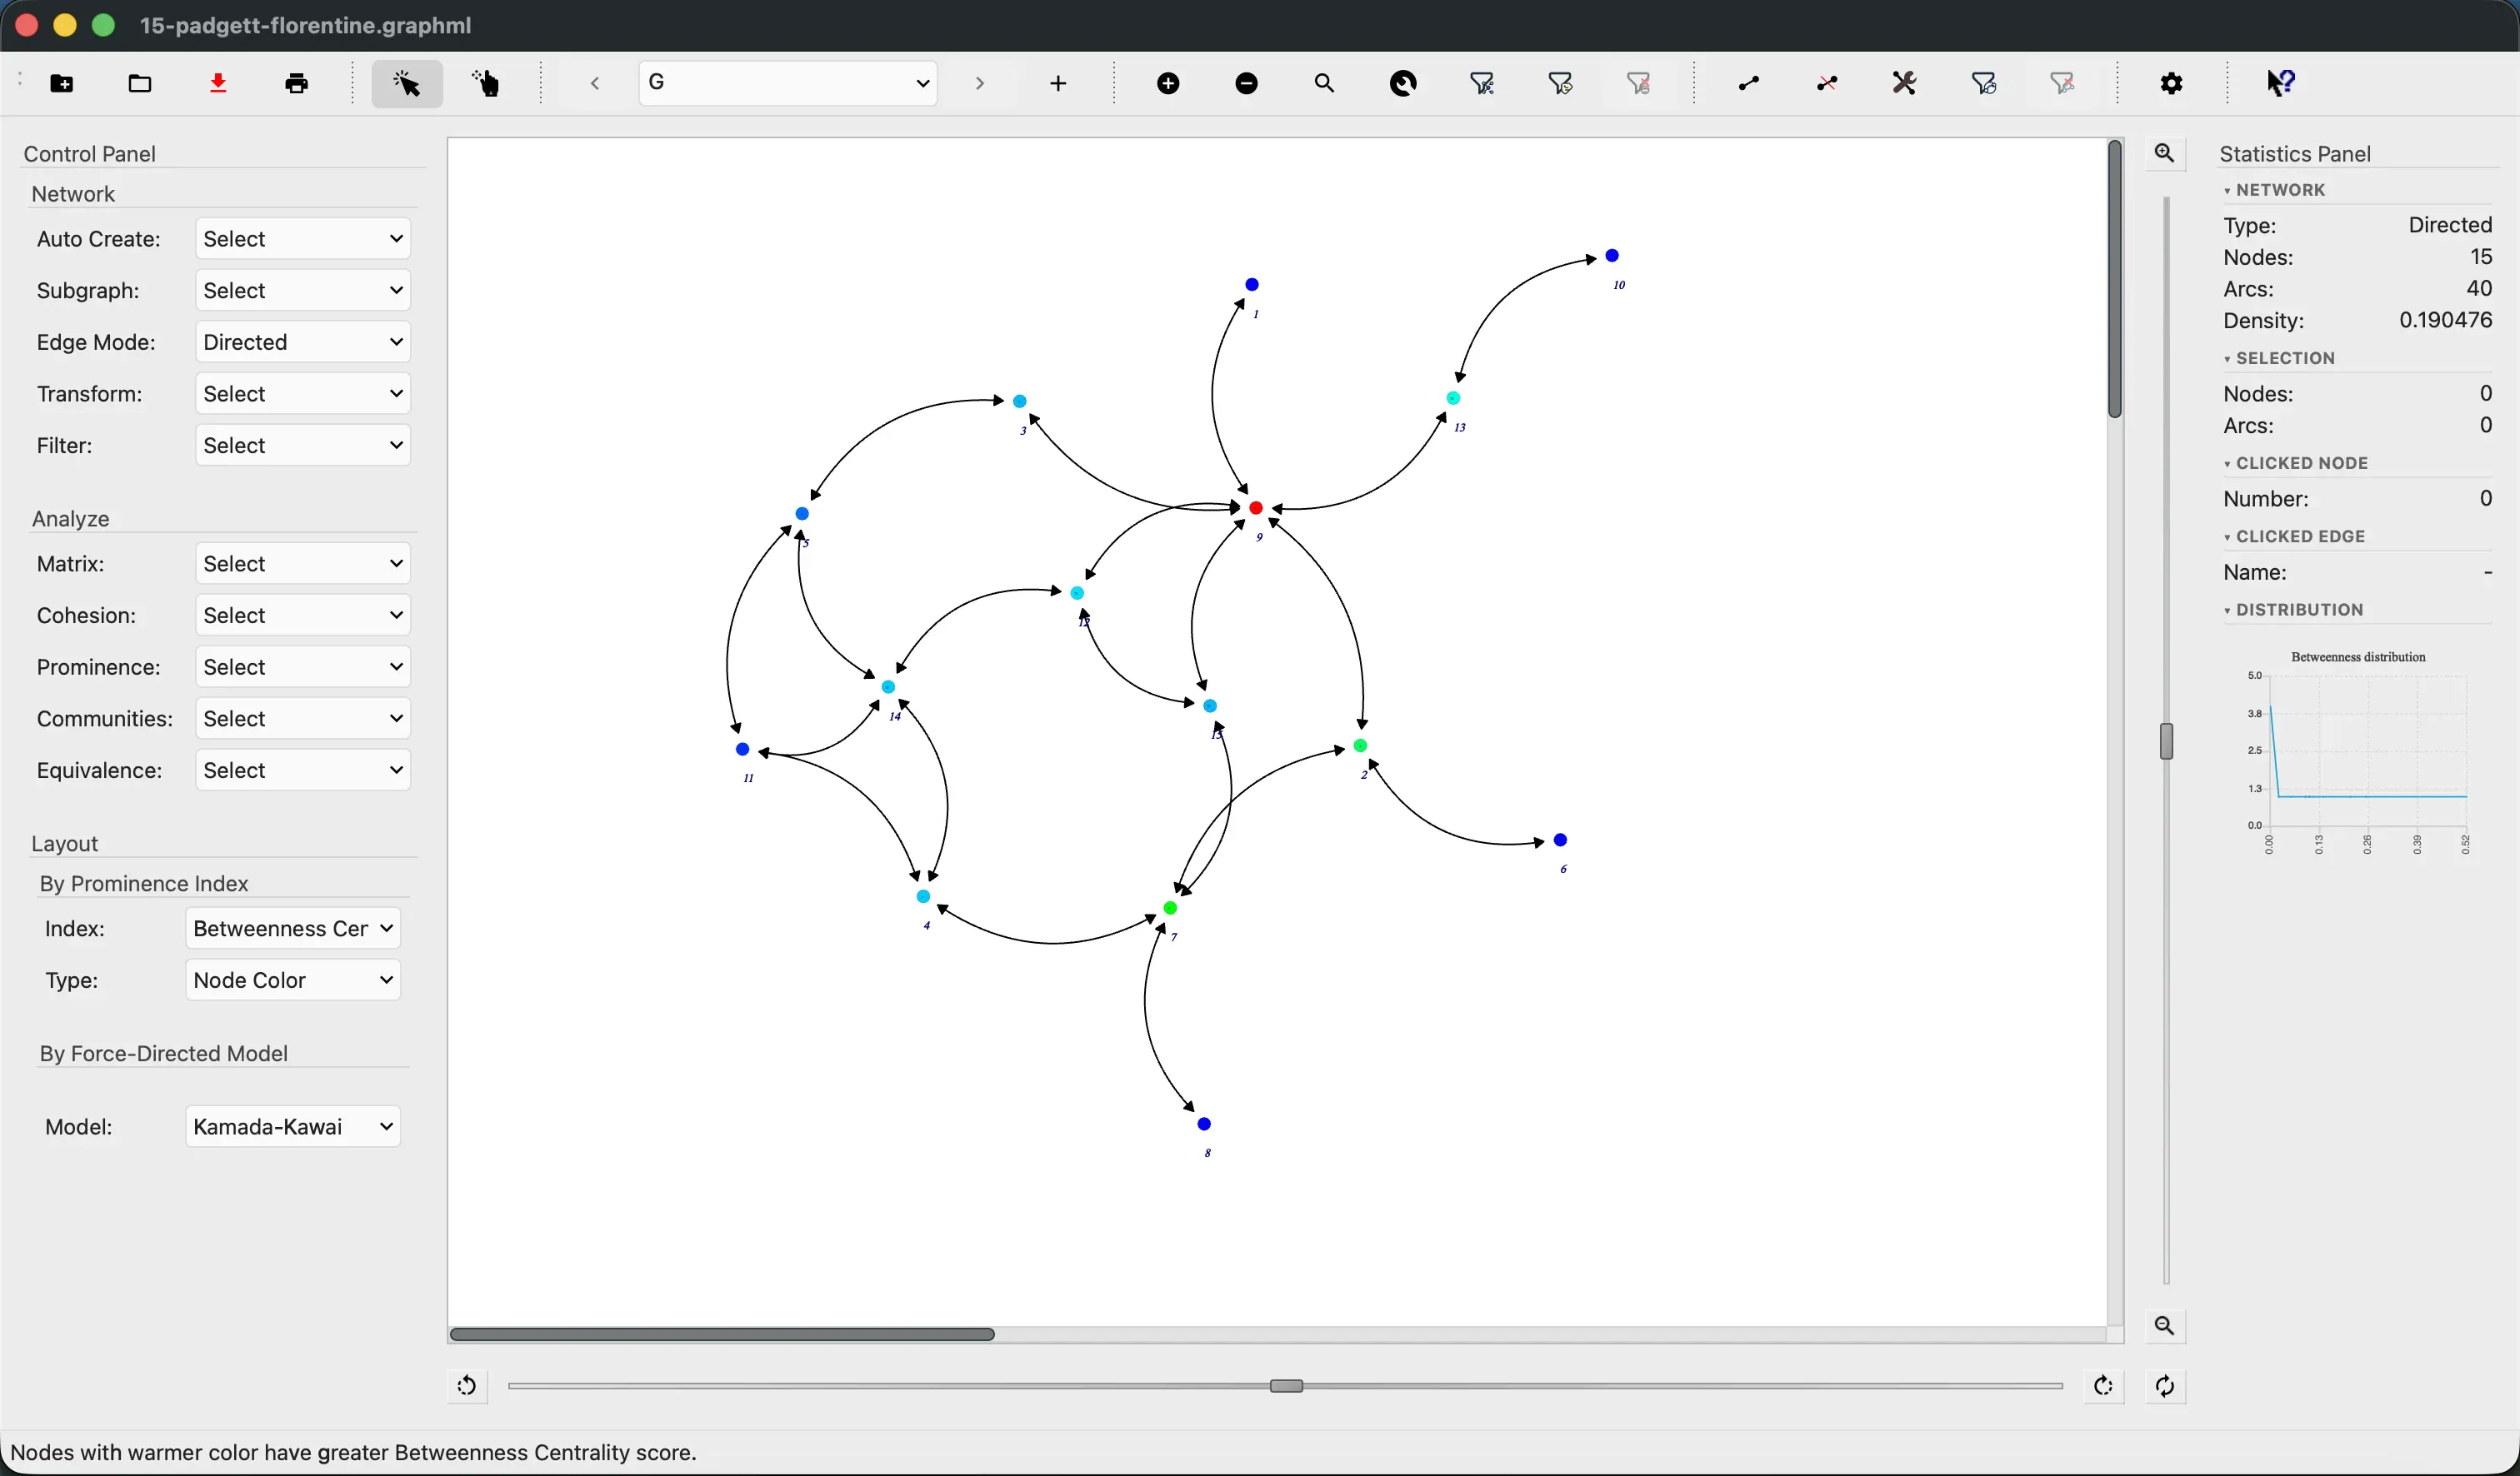2520x1476 pixels.
Task: Add an edge with the link icon
Action: tap(1749, 84)
